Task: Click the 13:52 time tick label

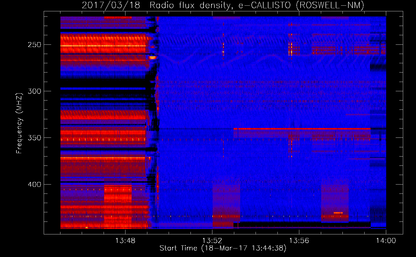Action: (x=212, y=241)
